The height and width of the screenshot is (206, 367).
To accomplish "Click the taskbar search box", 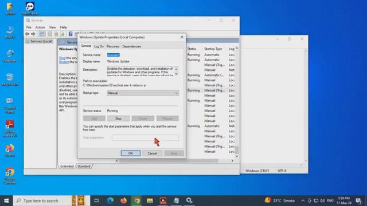I will [x=52, y=201].
